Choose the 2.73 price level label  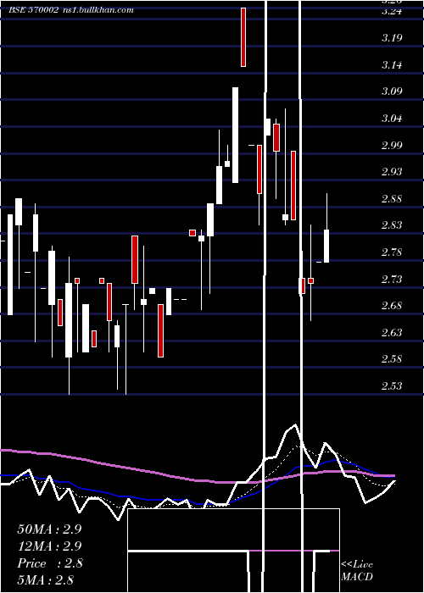click(x=392, y=279)
